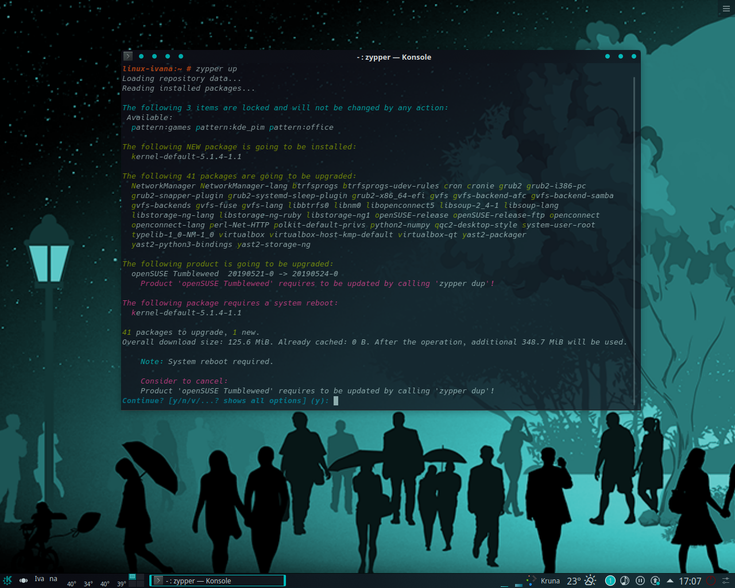Click the 'Note: System reboot required.' line
Viewport: 735px width, 588px height.
coord(207,362)
